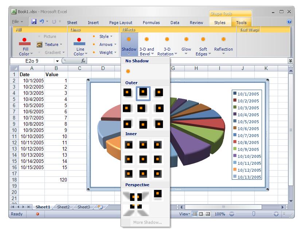This screenshot has height=234, width=301.
Task: Open the Arrows dropdown
Action: tap(108, 44)
